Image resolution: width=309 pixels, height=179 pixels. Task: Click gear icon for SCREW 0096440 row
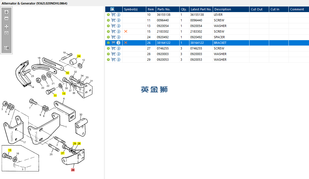[x=108, y=20]
